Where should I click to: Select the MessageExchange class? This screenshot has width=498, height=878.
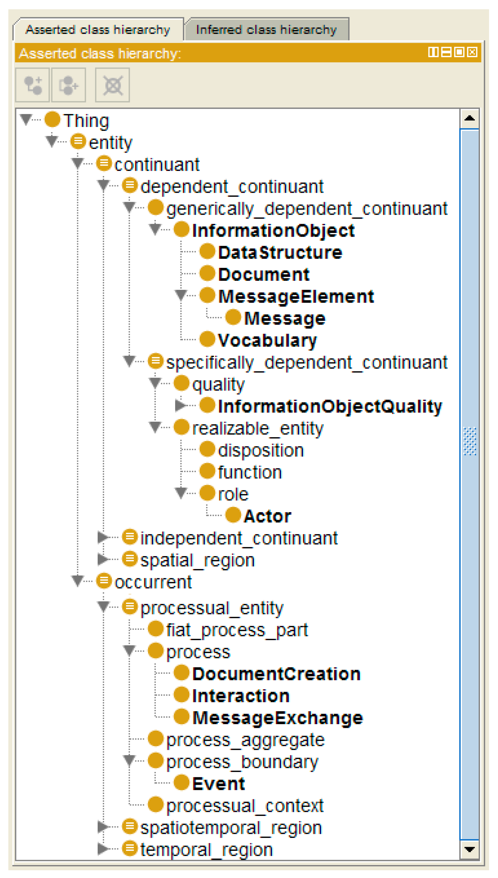pos(277,718)
